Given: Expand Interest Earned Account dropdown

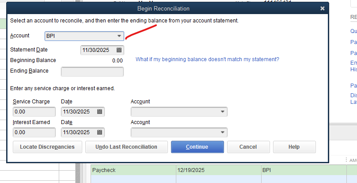Looking at the screenshot, I should (222, 132).
